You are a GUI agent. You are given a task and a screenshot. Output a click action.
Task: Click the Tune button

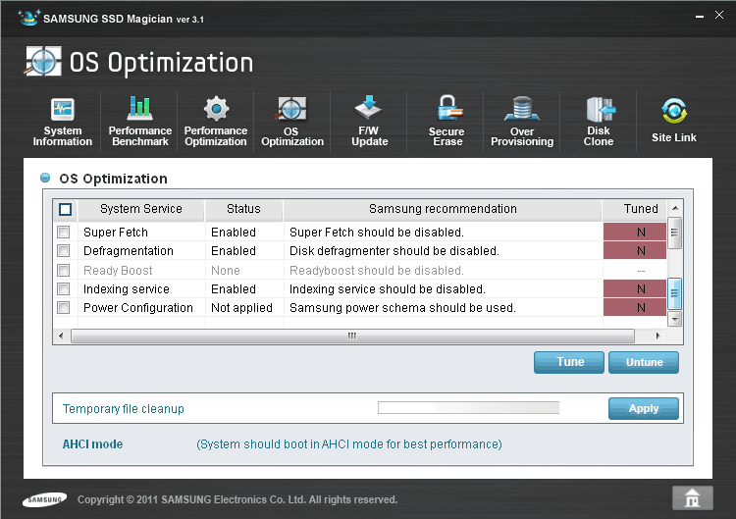coord(569,362)
